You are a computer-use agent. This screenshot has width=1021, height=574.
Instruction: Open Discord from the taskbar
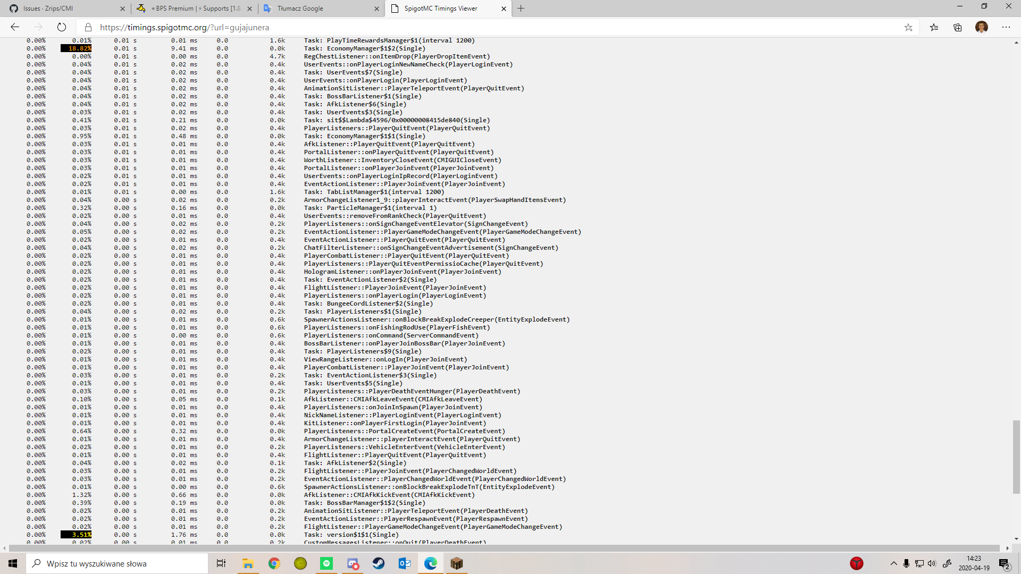click(353, 563)
